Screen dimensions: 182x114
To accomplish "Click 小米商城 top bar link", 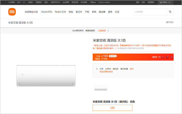I will tap(11, 2).
